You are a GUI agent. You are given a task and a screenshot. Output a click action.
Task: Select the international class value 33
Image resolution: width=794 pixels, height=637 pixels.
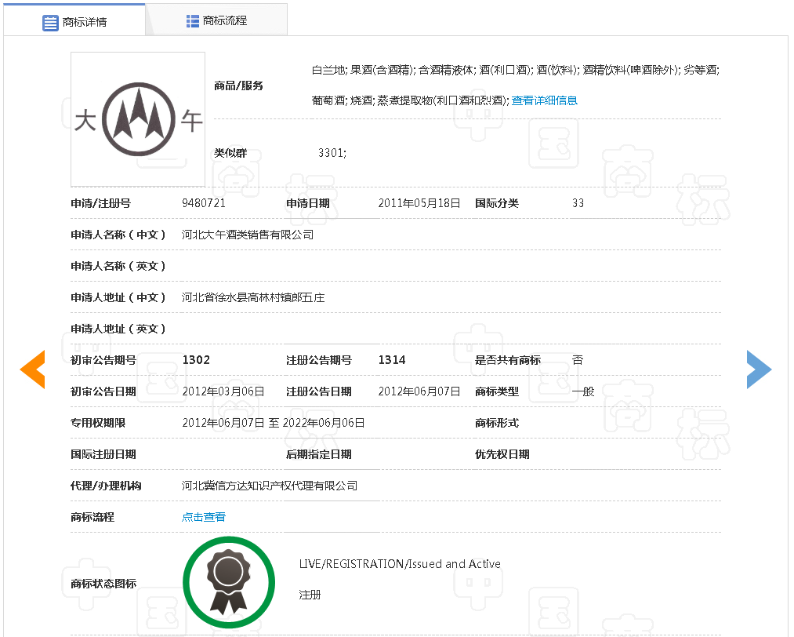578,203
